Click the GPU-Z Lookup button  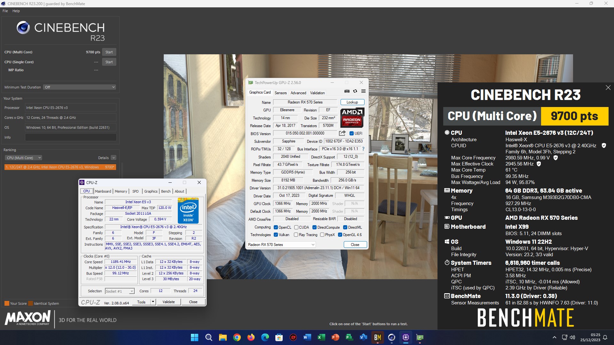[x=352, y=102]
